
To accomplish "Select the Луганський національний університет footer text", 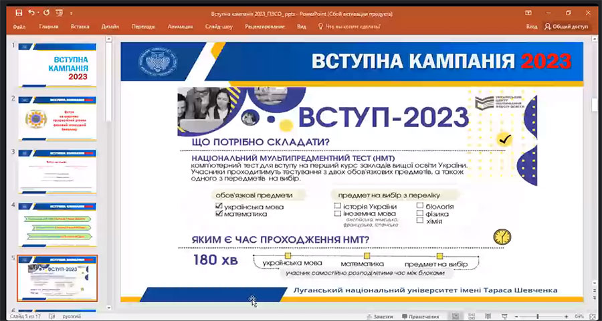I will pos(425,290).
